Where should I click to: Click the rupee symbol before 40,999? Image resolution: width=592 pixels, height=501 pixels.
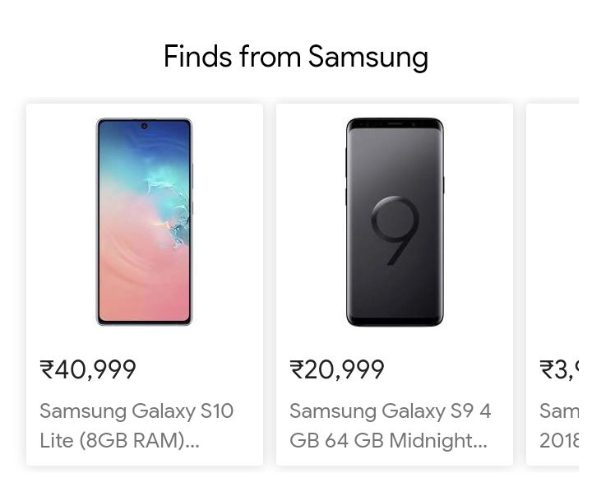click(47, 370)
